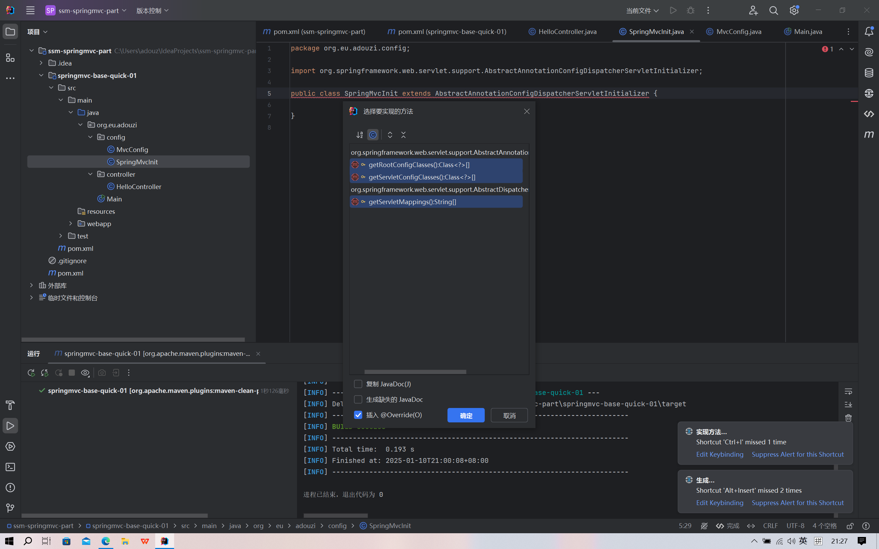Expand the webapp folder in tree

(71, 224)
